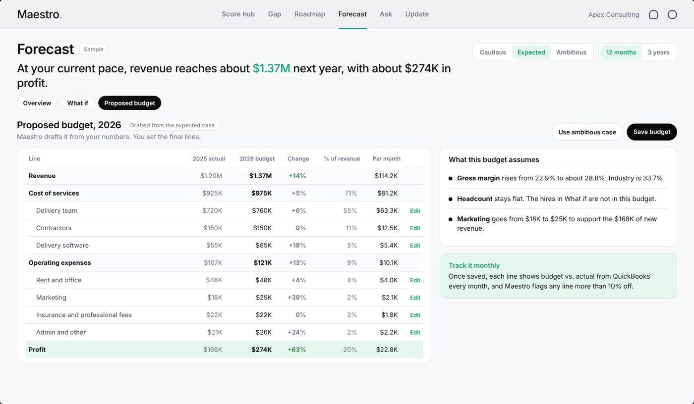Select the Proposed budget tab
The image size is (694, 404).
point(129,103)
